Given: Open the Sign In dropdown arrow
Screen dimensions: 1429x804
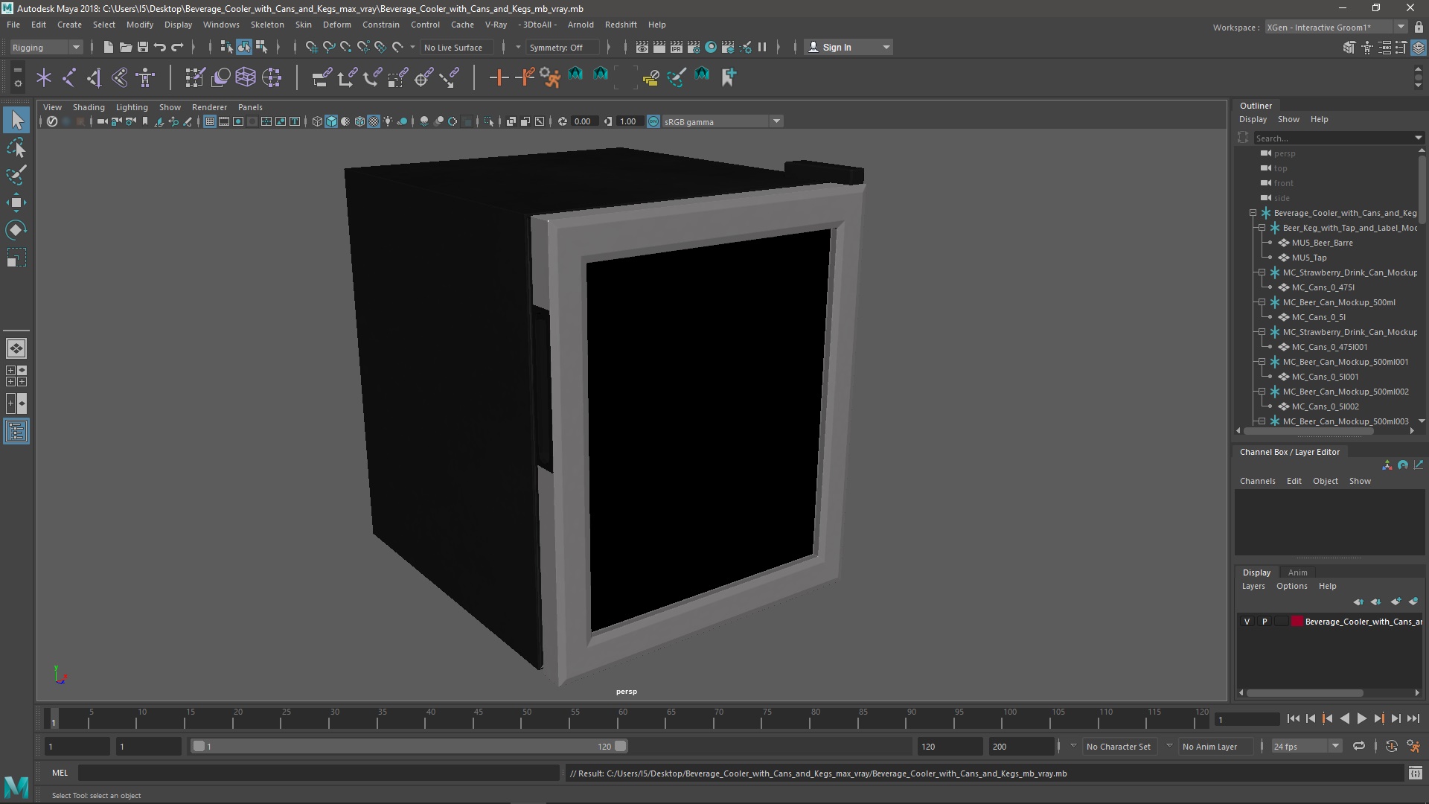Looking at the screenshot, I should click(x=886, y=47).
